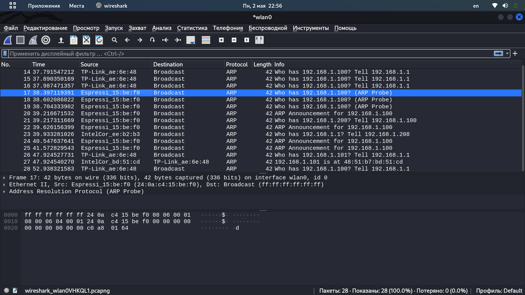Adjust the system volume icon
This screenshot has width=525, height=295.
pos(505,6)
